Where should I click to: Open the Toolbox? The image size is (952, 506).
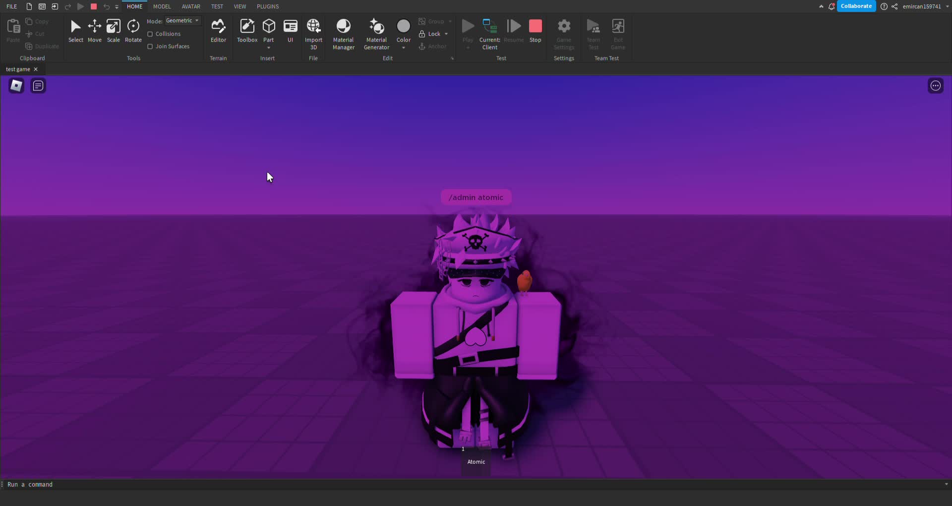pyautogui.click(x=247, y=31)
